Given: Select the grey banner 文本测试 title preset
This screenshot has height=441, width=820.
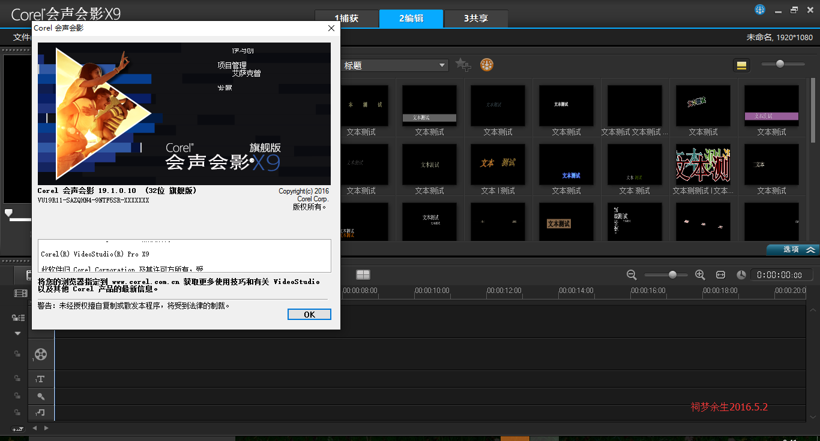Looking at the screenshot, I should tap(429, 105).
